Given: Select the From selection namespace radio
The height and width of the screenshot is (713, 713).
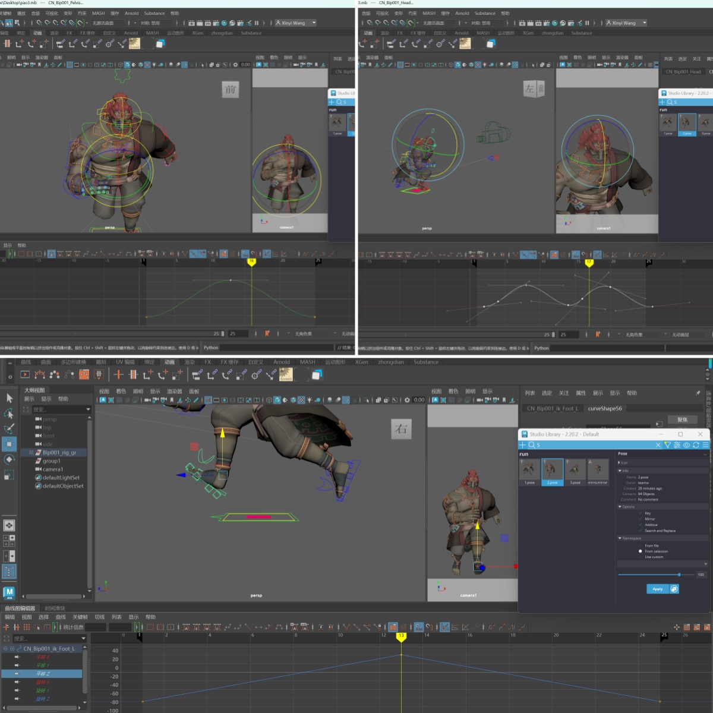Looking at the screenshot, I should point(641,551).
